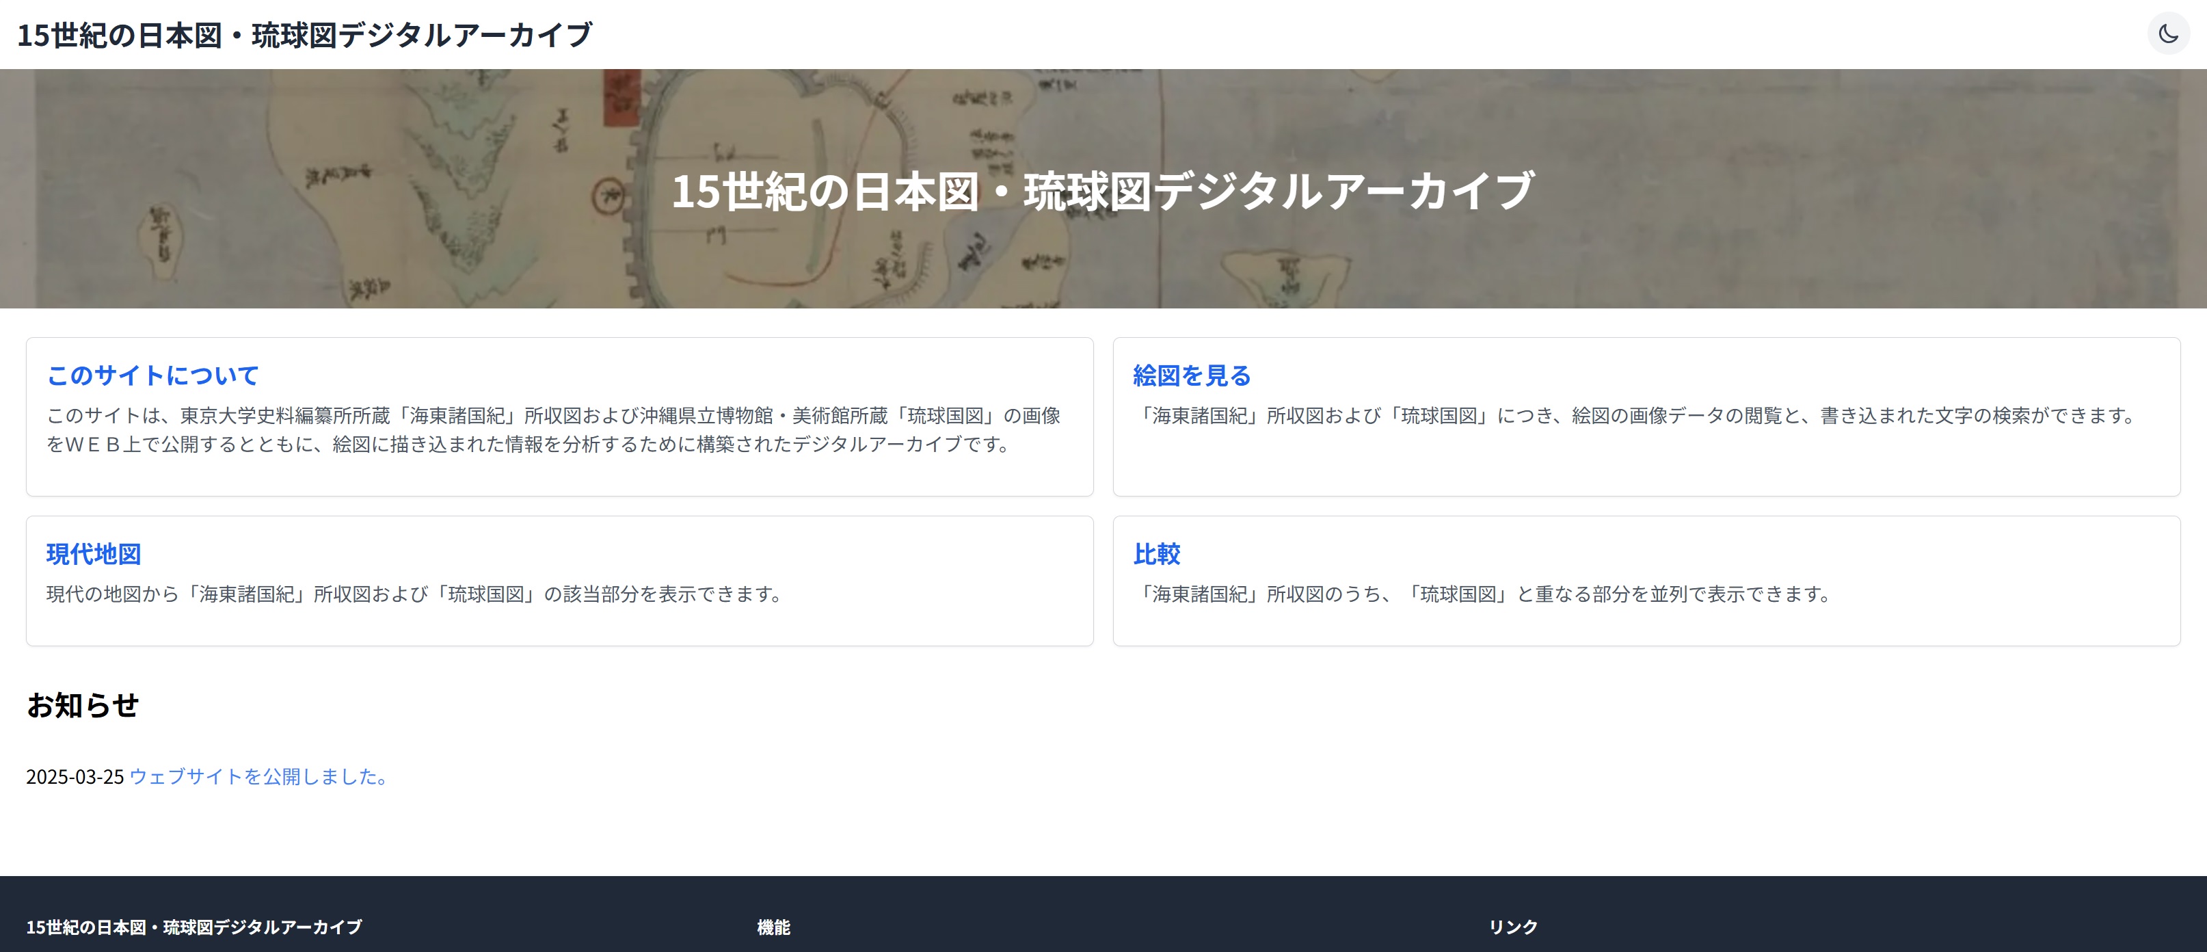The height and width of the screenshot is (952, 2207).
Task: Open the ウェブサイトを公開しました。 news link
Action: tap(260, 776)
